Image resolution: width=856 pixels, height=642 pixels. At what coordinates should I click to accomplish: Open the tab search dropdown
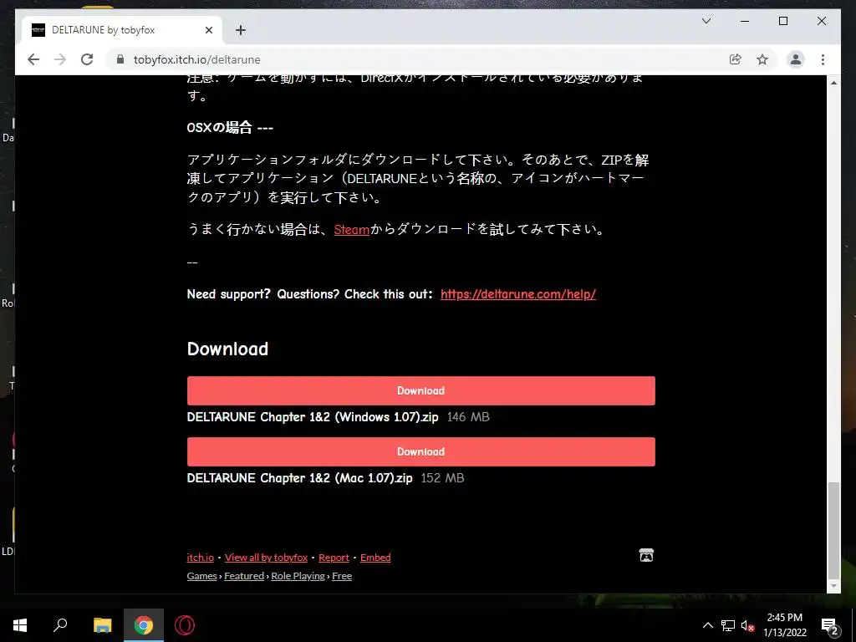point(706,21)
